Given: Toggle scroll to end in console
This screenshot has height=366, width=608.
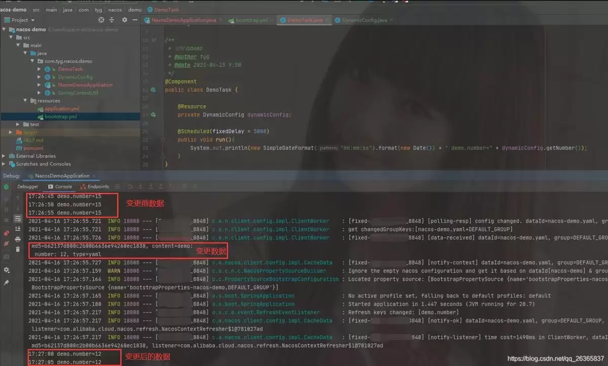Looking at the screenshot, I should pyautogui.click(x=18, y=229).
